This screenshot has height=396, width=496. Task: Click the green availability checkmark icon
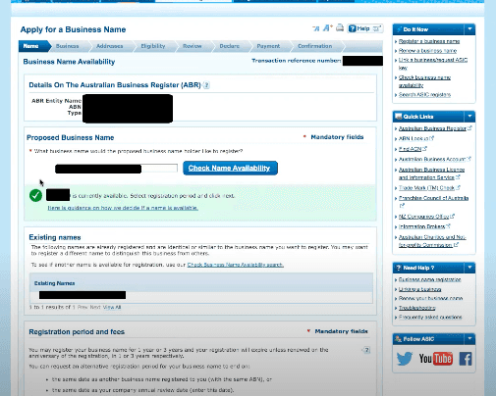click(x=35, y=195)
